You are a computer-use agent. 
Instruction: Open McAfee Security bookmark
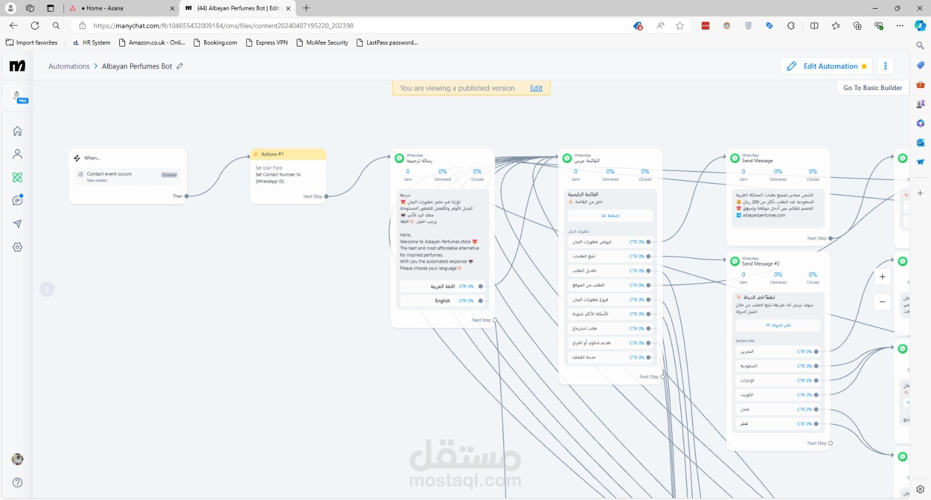click(x=322, y=42)
